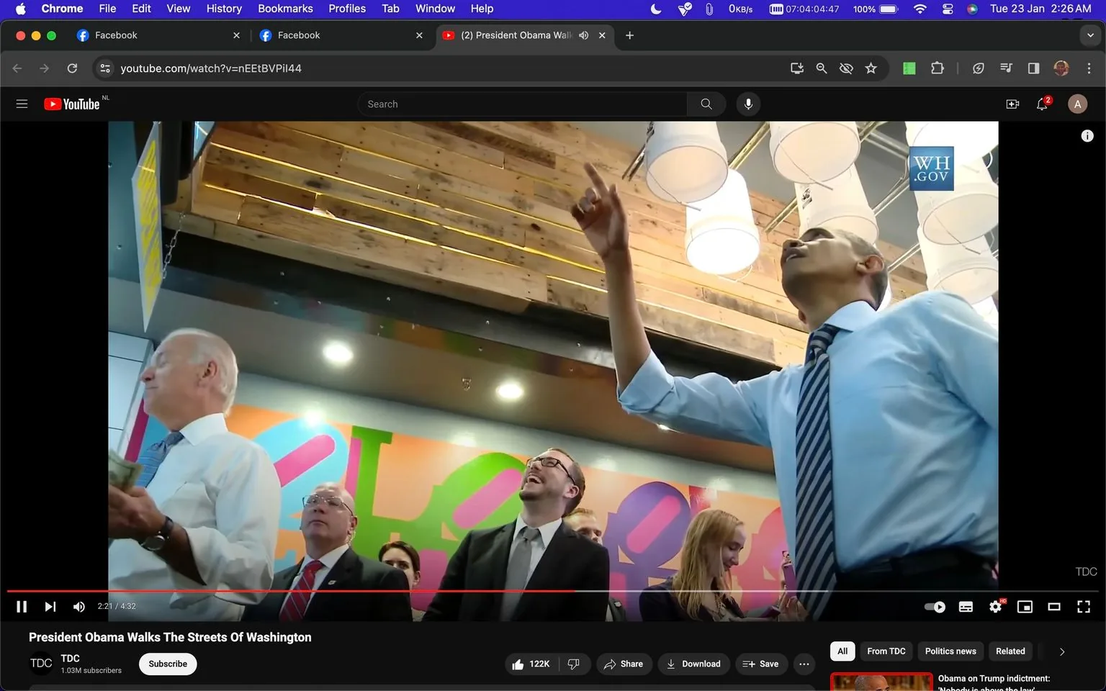Open the Create video icon
Screen dimensions: 1106x691
(x=1012, y=104)
